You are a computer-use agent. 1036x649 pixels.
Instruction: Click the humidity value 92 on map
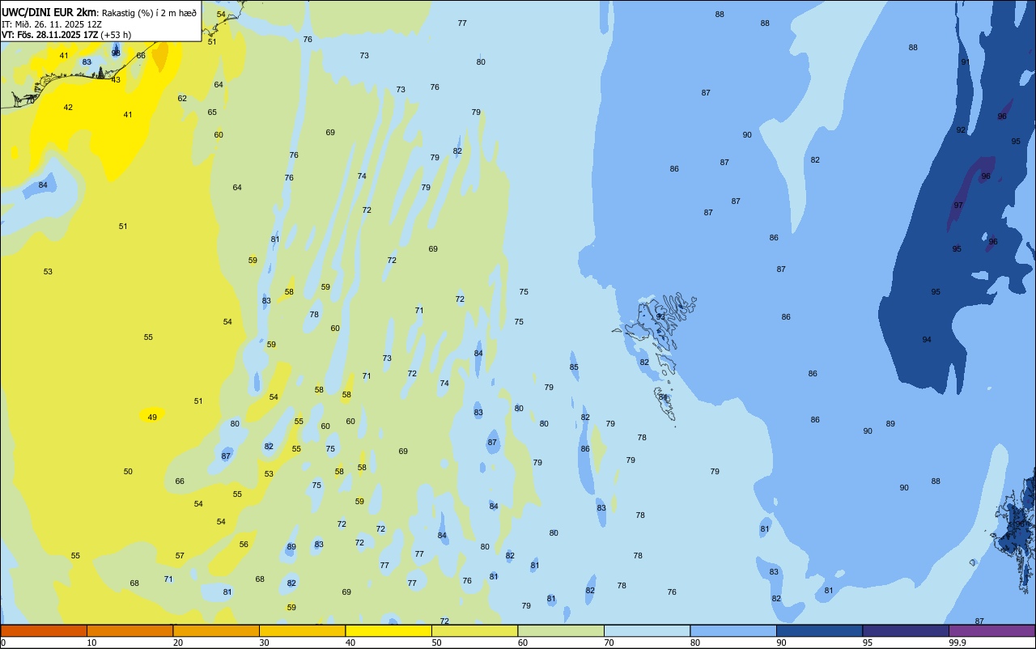961,130
